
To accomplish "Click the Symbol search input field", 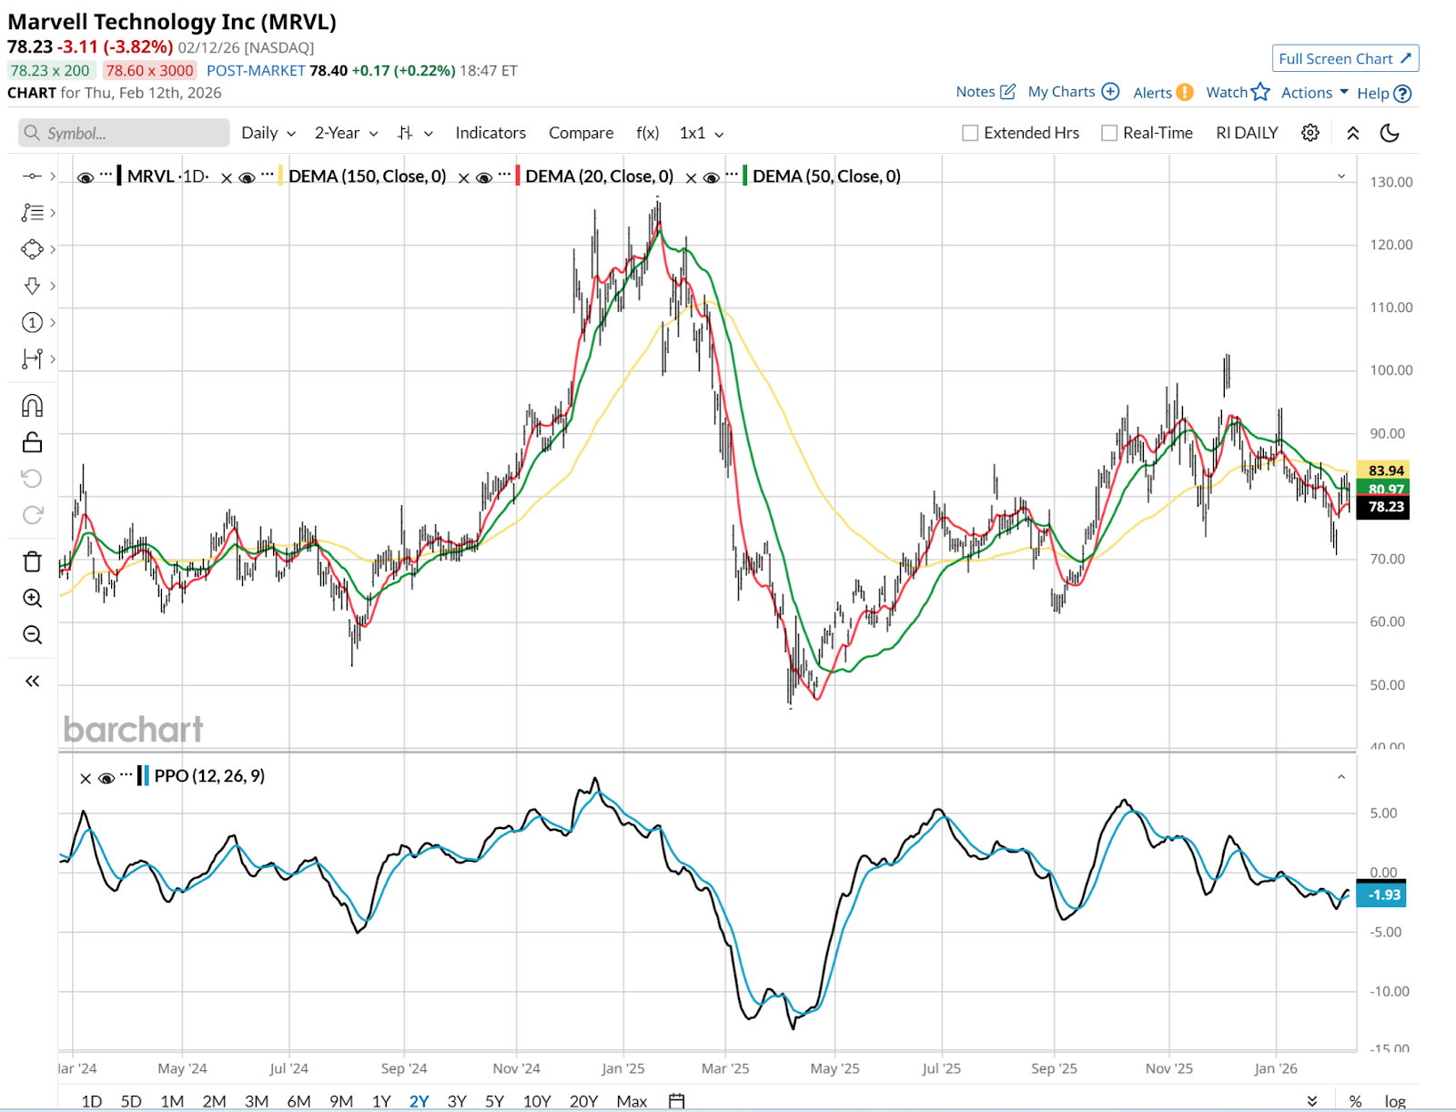I will point(124,133).
